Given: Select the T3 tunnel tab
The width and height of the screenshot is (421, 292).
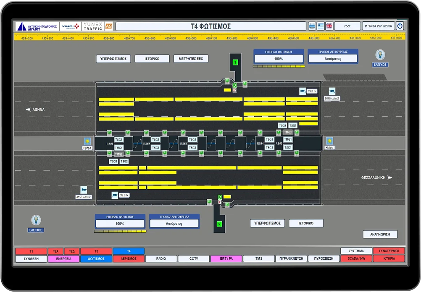Looking at the screenshot, I should (x=96, y=251).
